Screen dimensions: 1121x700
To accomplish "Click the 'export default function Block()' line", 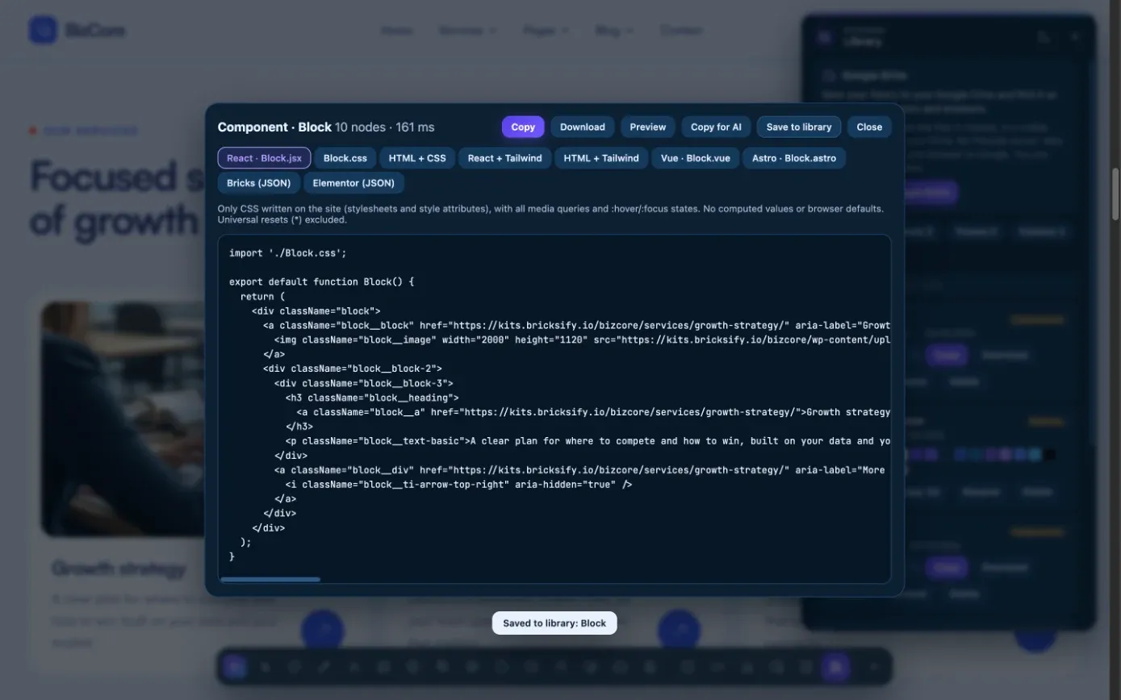I will [x=321, y=281].
